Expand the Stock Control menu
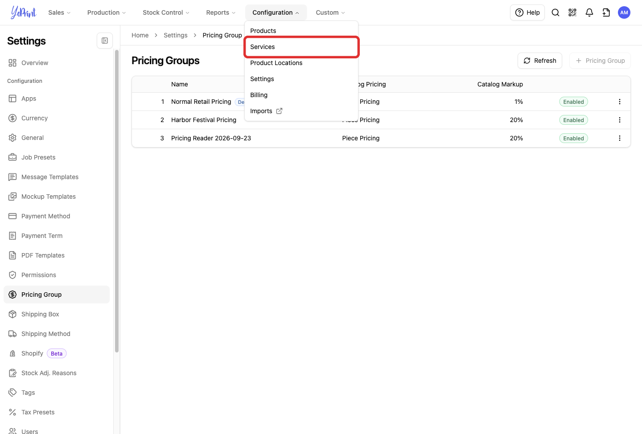Image resolution: width=642 pixels, height=434 pixels. [166, 12]
